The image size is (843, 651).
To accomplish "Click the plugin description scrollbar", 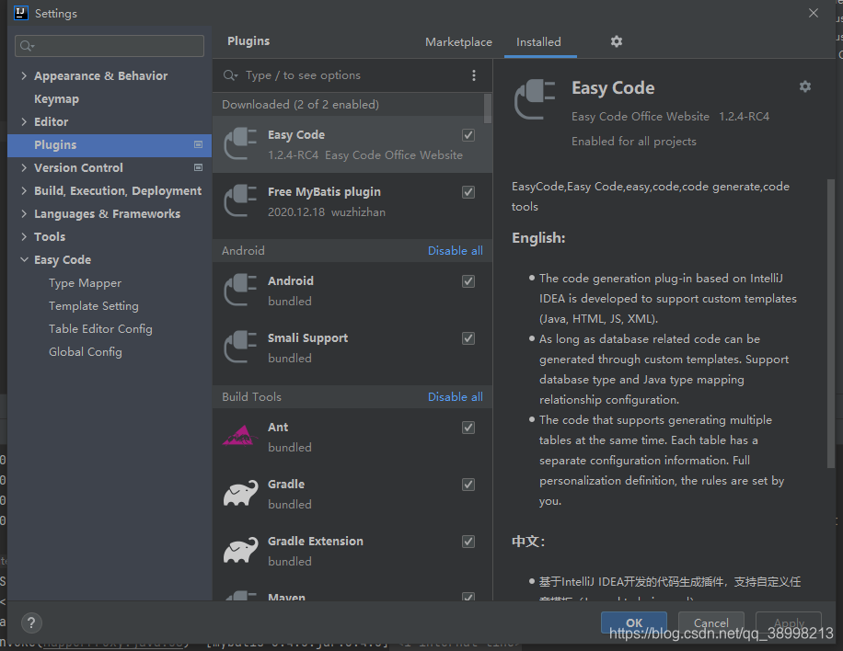I will pos(831,322).
